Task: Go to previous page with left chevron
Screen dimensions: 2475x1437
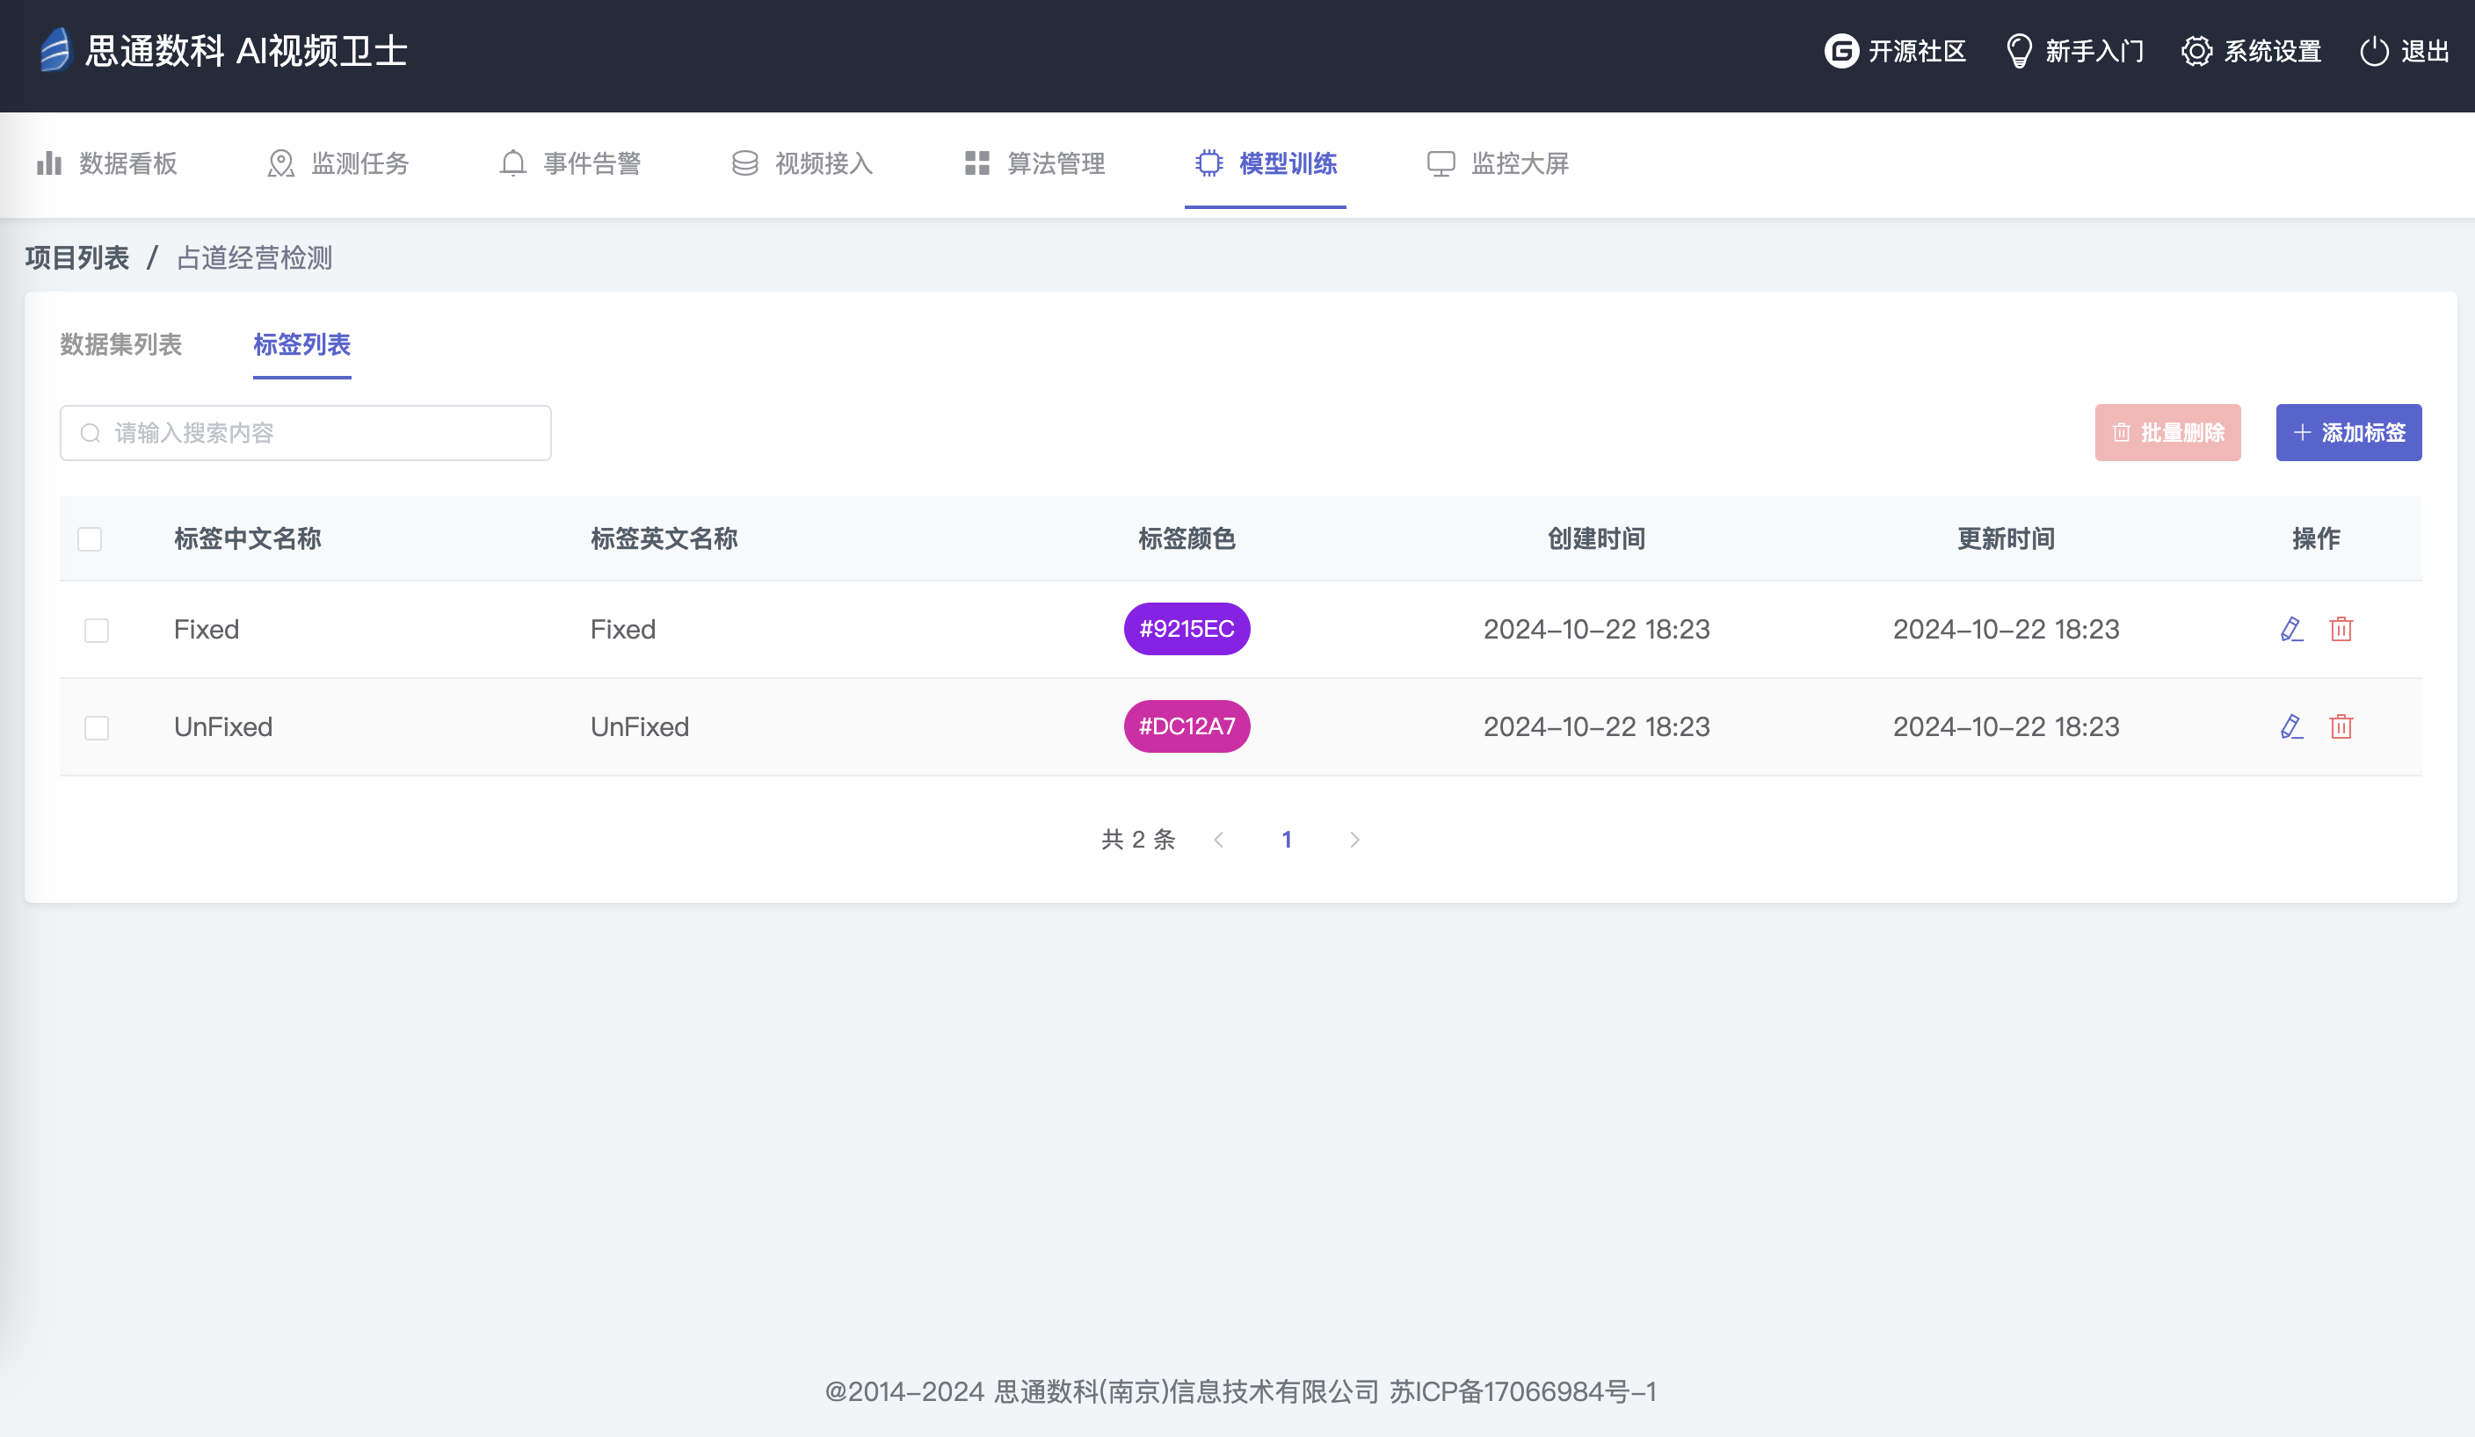Action: (1219, 839)
